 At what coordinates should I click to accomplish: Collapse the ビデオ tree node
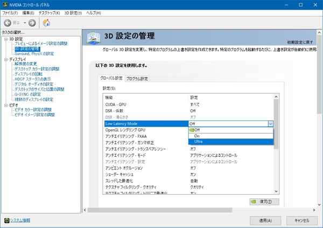click(6, 105)
